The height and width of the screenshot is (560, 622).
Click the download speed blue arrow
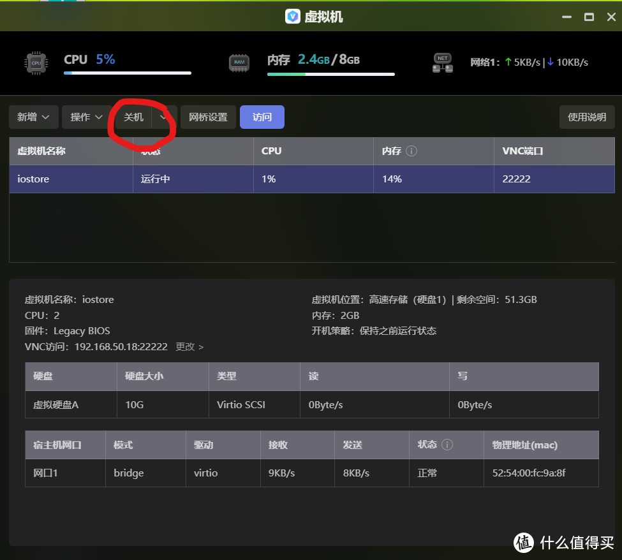[550, 62]
